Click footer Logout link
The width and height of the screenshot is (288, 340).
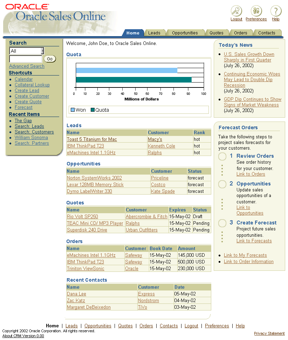point(191,326)
